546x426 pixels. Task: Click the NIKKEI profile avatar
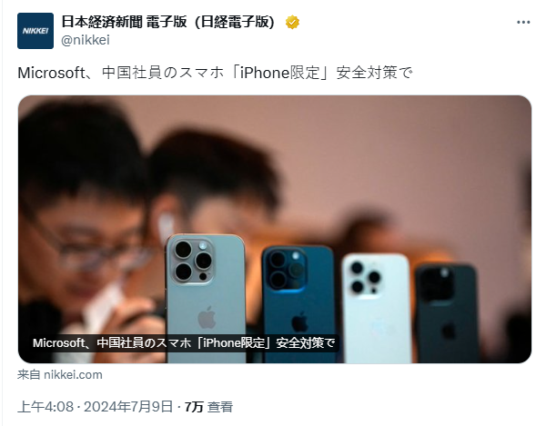(35, 31)
